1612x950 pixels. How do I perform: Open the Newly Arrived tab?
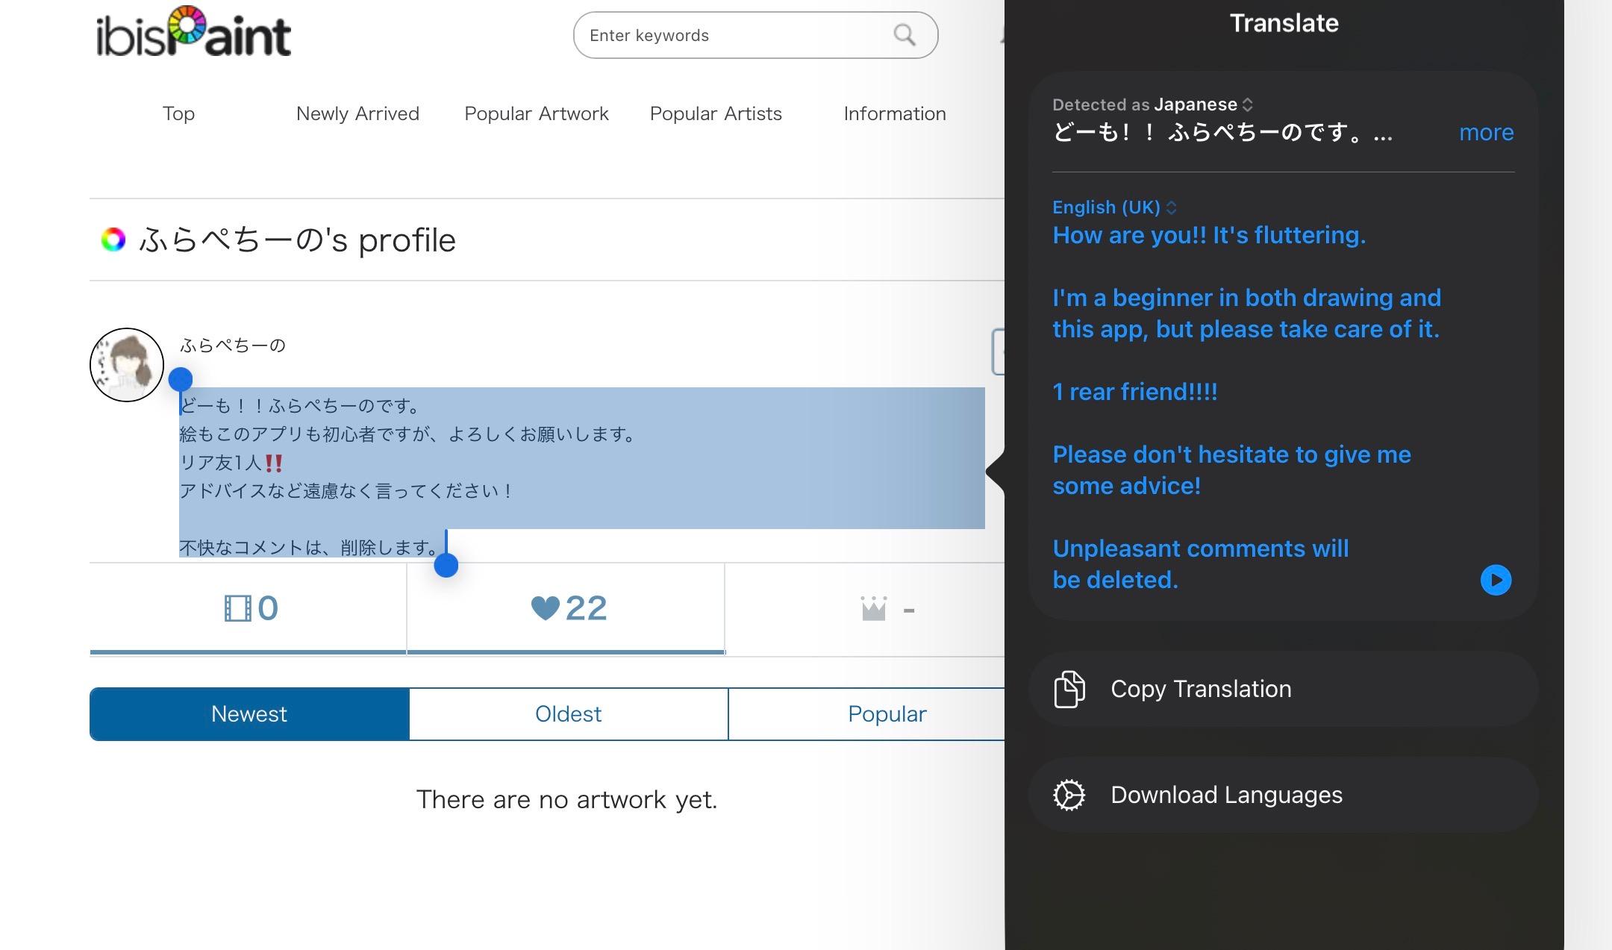pos(357,113)
